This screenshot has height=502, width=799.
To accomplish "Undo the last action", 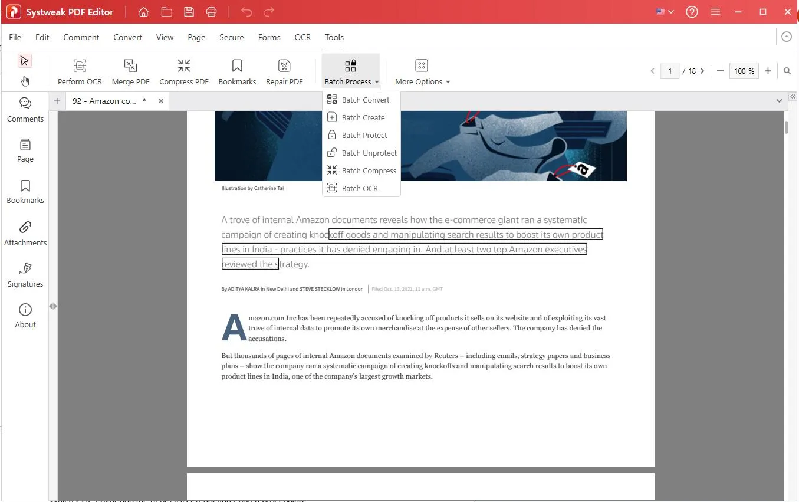I will pyautogui.click(x=246, y=12).
